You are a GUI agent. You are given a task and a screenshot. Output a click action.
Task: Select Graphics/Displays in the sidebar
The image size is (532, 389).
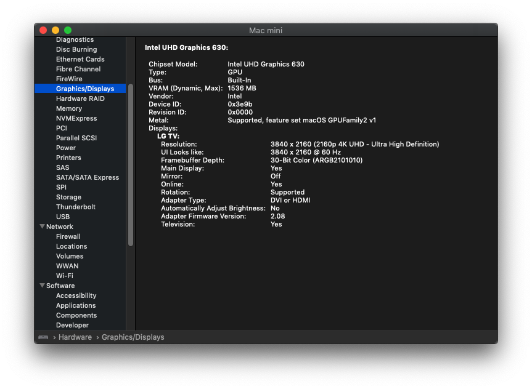[84, 89]
